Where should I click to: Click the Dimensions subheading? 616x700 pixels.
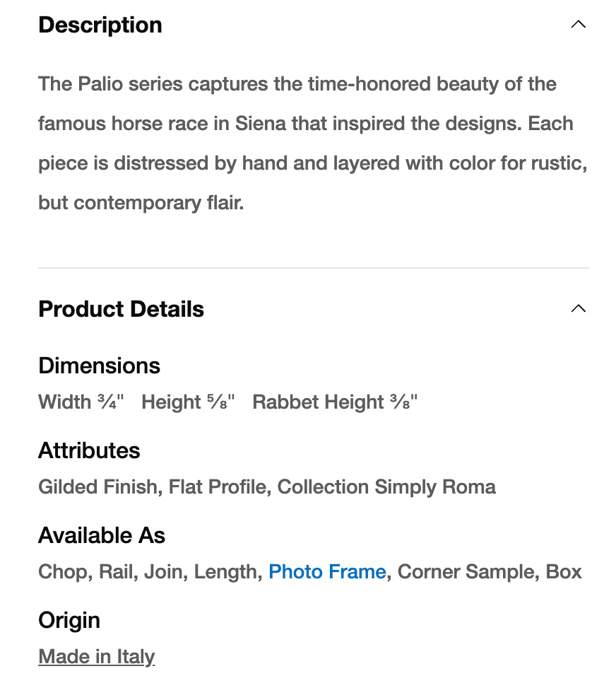99,366
